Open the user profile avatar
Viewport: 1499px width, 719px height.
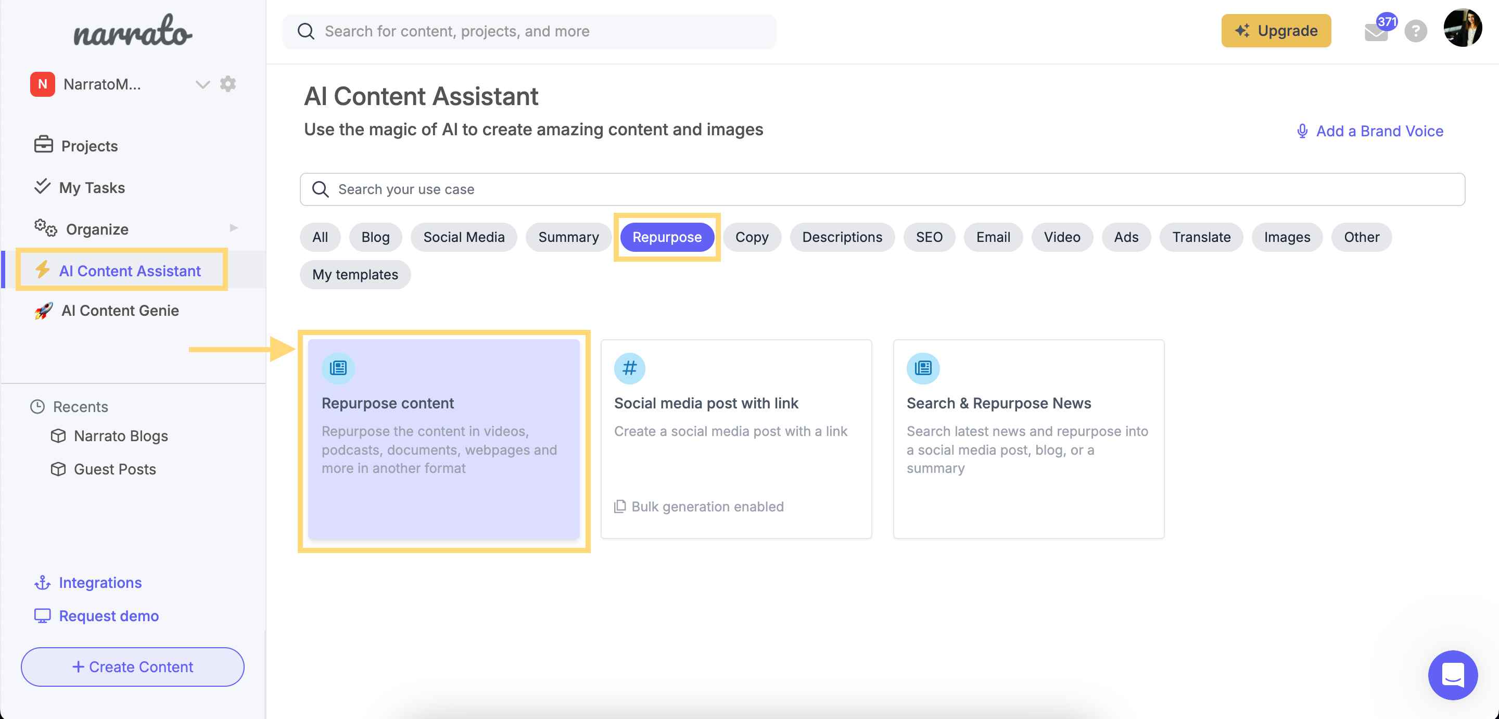(x=1463, y=28)
